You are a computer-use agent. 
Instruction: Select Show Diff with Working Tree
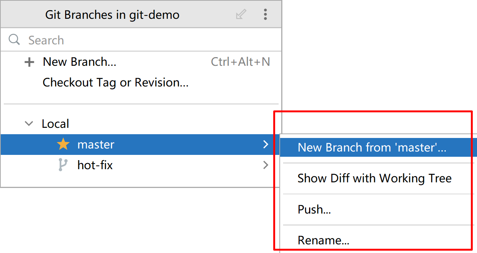pos(374,178)
